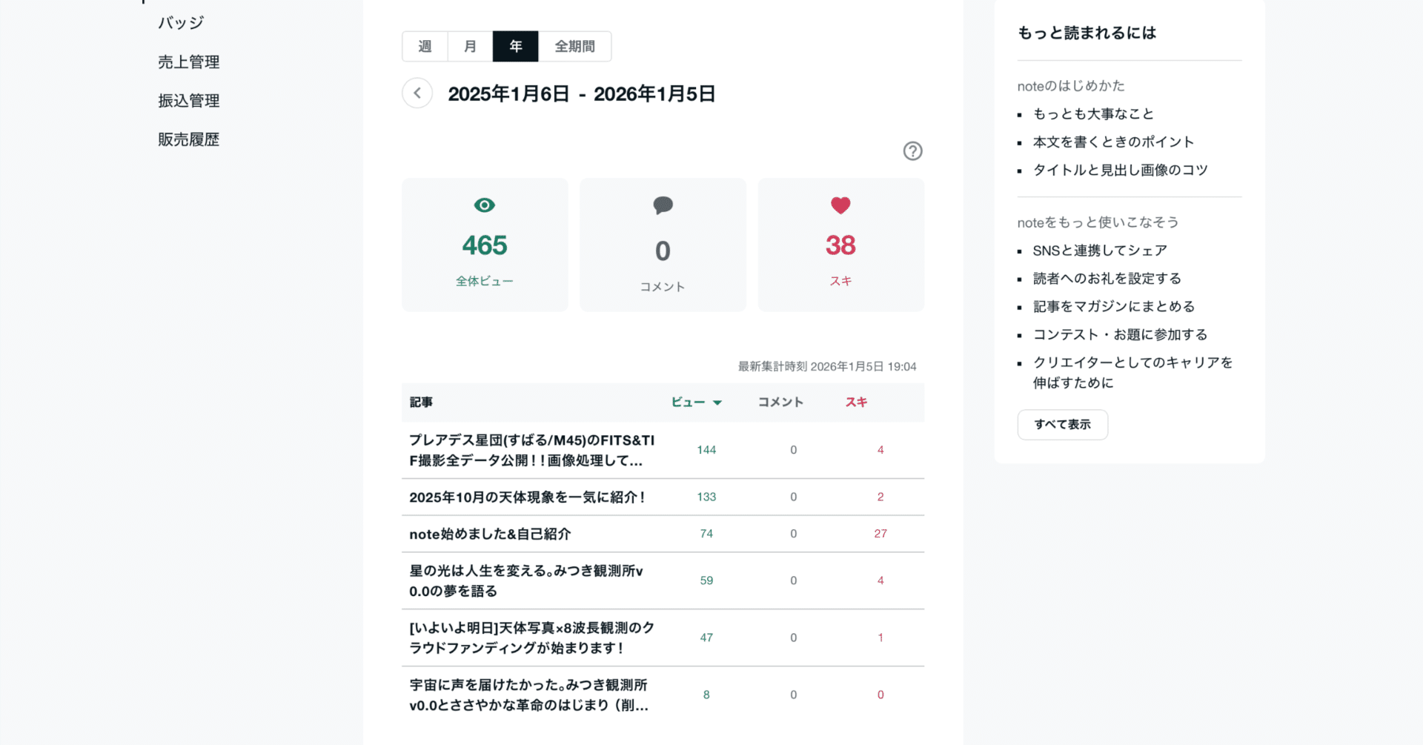Open the もっとも大事なこと link
Screen dimensions: 1423x745
pyautogui.click(x=1093, y=113)
